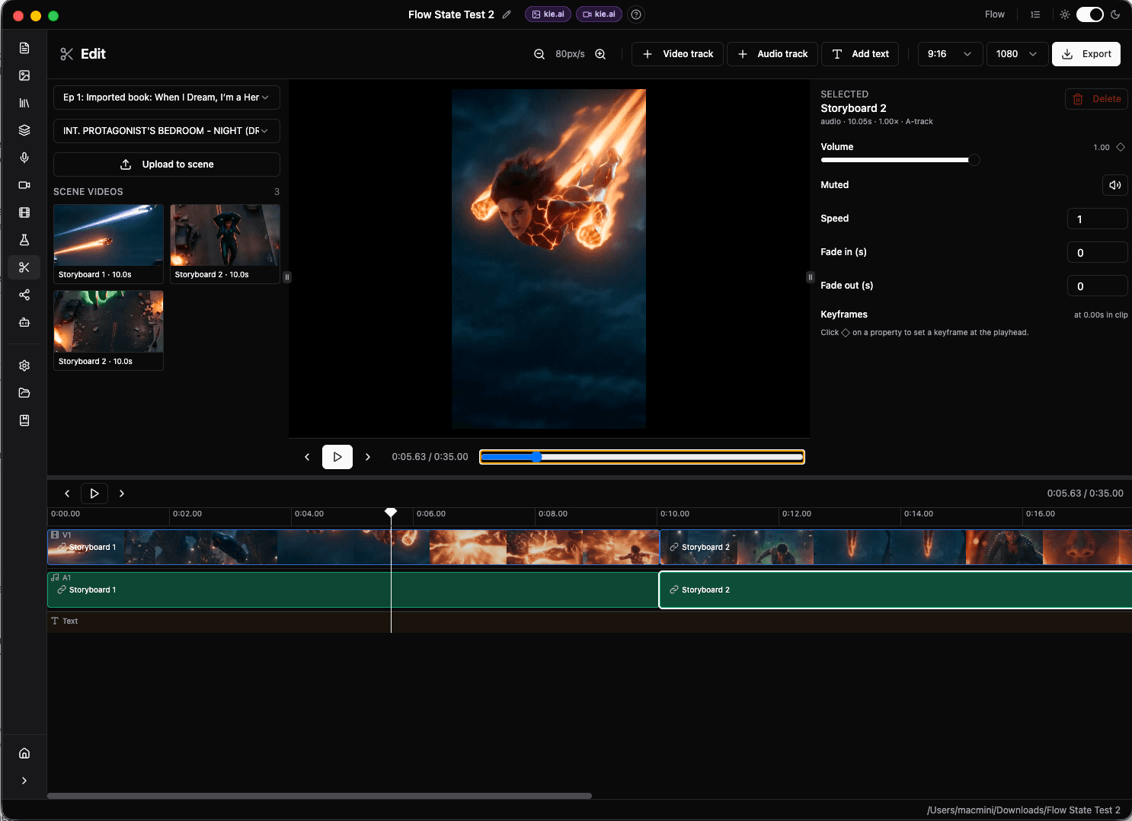Toggle light/dark theme switch
The width and height of the screenshot is (1132, 821).
[x=1090, y=14]
